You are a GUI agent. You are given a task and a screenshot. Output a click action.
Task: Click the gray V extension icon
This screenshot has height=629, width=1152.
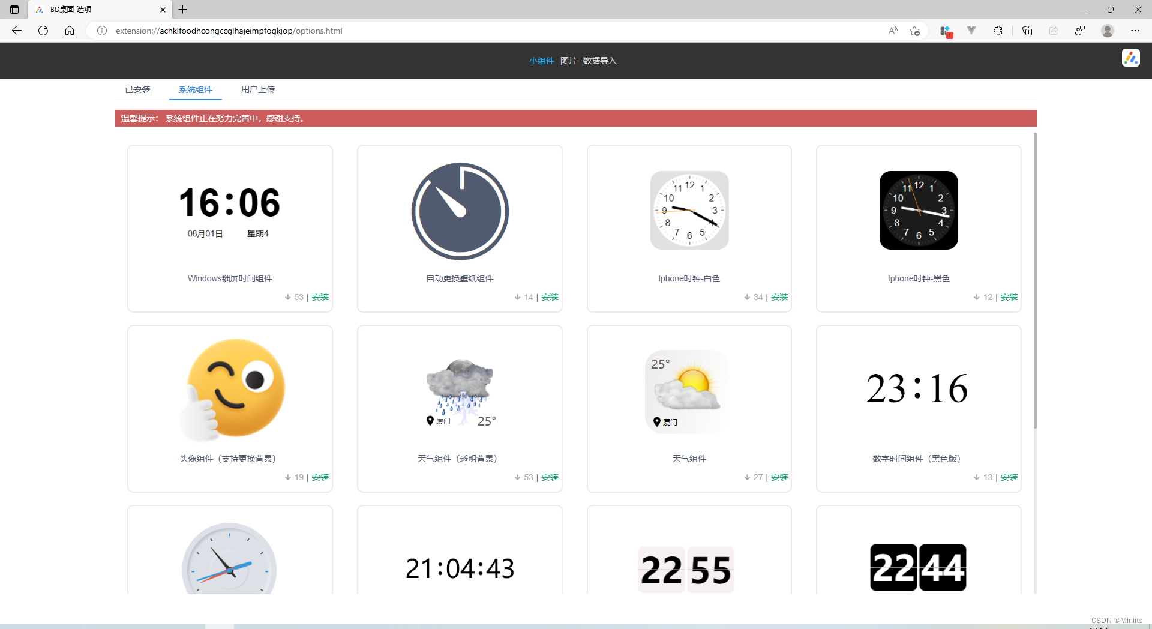pos(971,31)
